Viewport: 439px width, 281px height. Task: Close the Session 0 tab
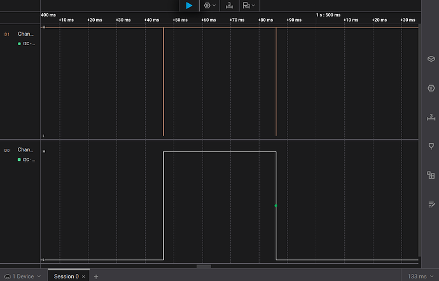point(83,277)
